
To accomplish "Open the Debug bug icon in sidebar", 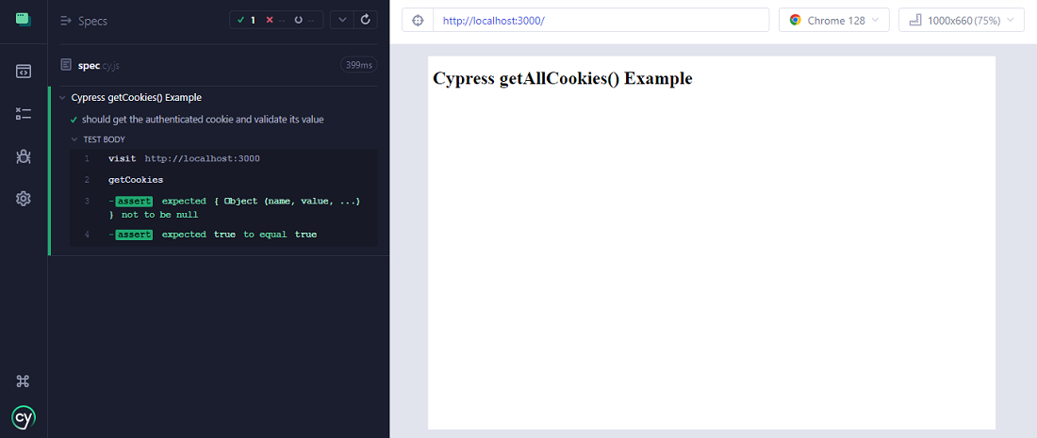I will pyautogui.click(x=24, y=156).
